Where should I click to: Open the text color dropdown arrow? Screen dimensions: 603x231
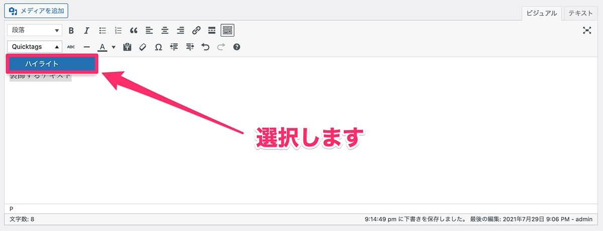(114, 47)
